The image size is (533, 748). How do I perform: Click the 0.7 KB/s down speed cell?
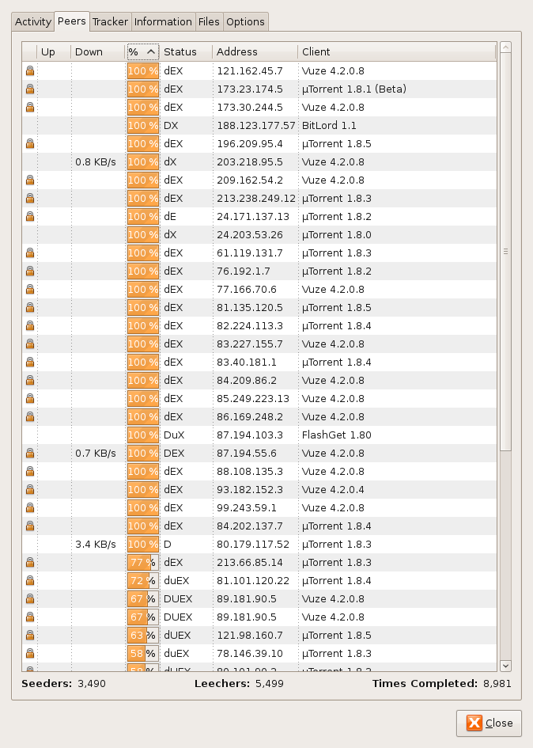click(96, 454)
